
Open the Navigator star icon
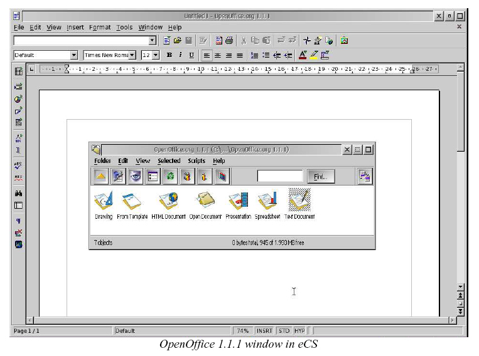[307, 41]
